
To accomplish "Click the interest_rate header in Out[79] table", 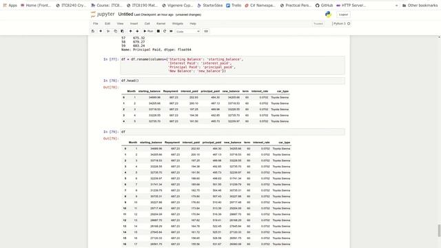I will pos(261,143).
